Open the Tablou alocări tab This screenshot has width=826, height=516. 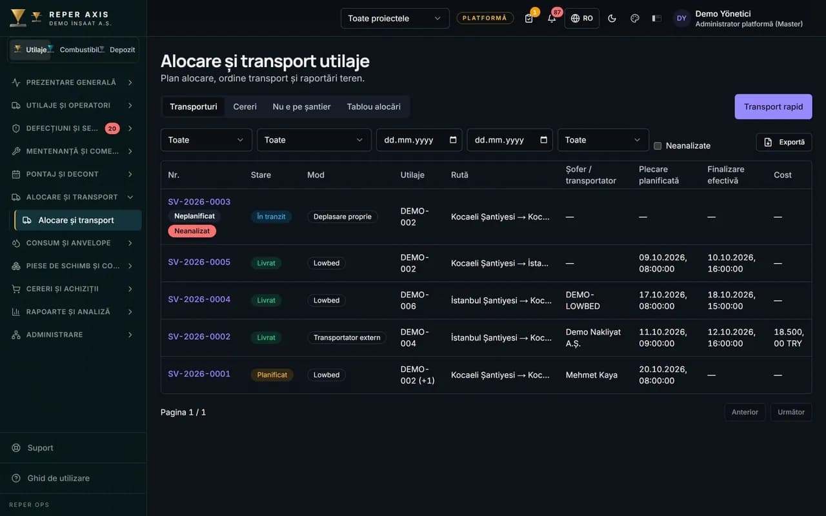[374, 106]
